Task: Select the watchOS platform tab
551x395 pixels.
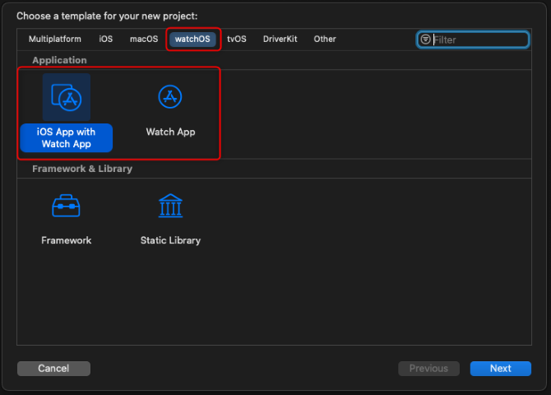Action: pyautogui.click(x=192, y=39)
